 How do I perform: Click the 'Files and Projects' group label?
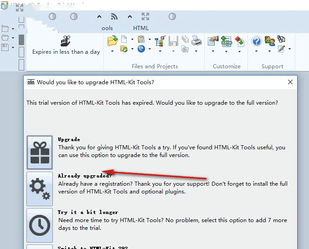[155, 66]
